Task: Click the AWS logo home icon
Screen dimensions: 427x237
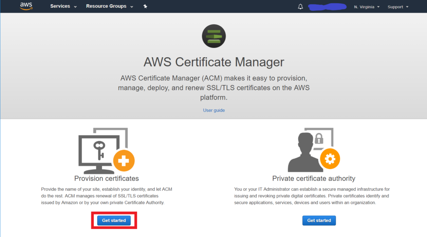Action: (26, 6)
